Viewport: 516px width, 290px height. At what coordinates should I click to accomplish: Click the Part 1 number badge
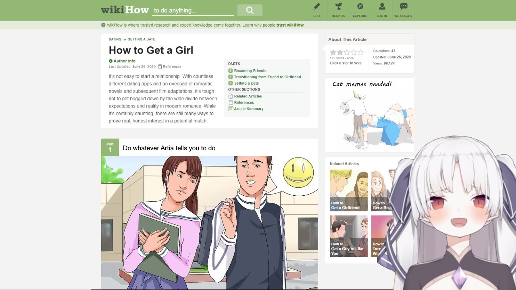(231, 70)
